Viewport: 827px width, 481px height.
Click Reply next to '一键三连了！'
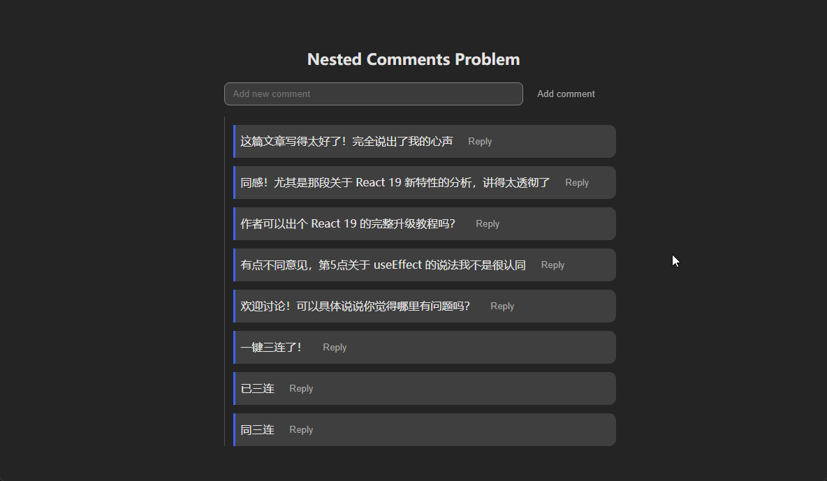coord(335,348)
